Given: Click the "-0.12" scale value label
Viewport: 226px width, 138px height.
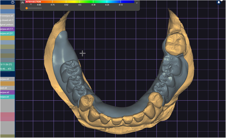Looking at the screenshot, I should (121, 5).
